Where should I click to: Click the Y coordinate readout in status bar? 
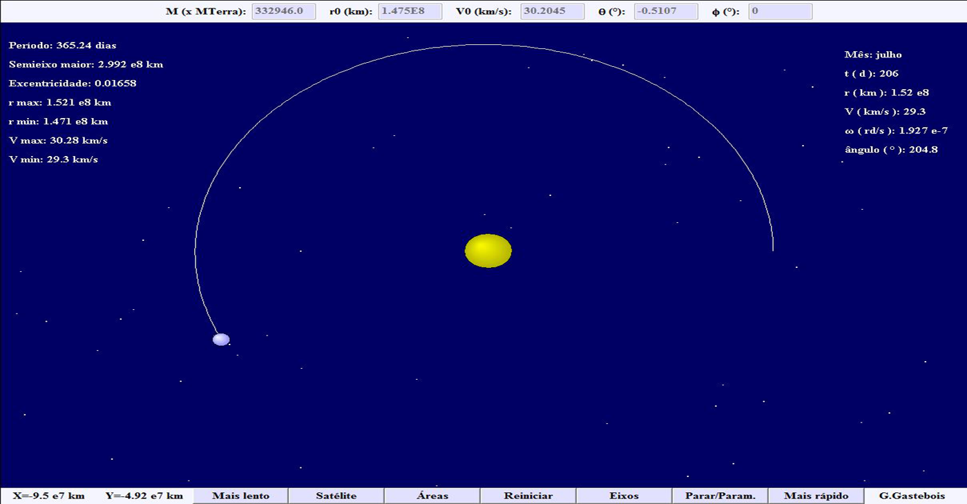[144, 496]
